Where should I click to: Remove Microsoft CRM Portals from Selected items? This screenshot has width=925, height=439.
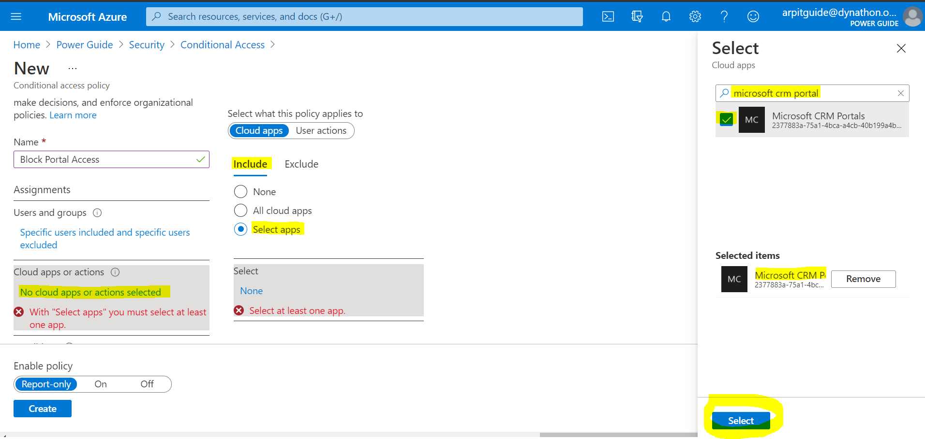point(863,279)
